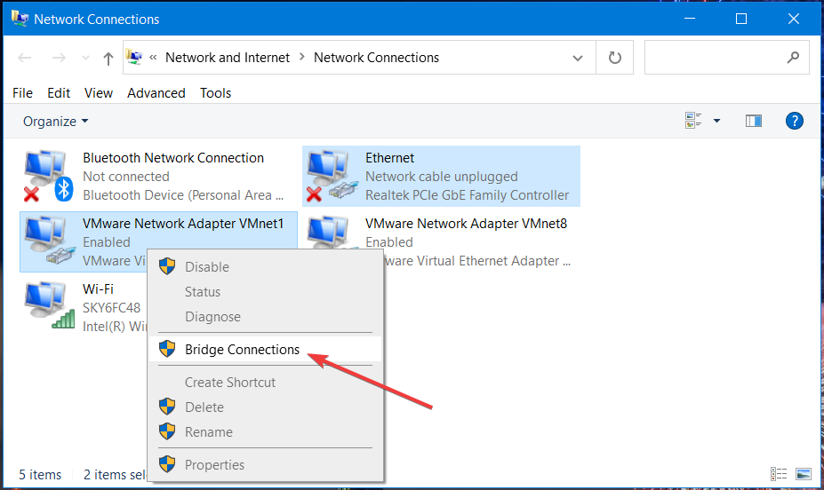Image resolution: width=824 pixels, height=490 pixels.
Task: Switch to large icons view in status bar
Action: [804, 474]
